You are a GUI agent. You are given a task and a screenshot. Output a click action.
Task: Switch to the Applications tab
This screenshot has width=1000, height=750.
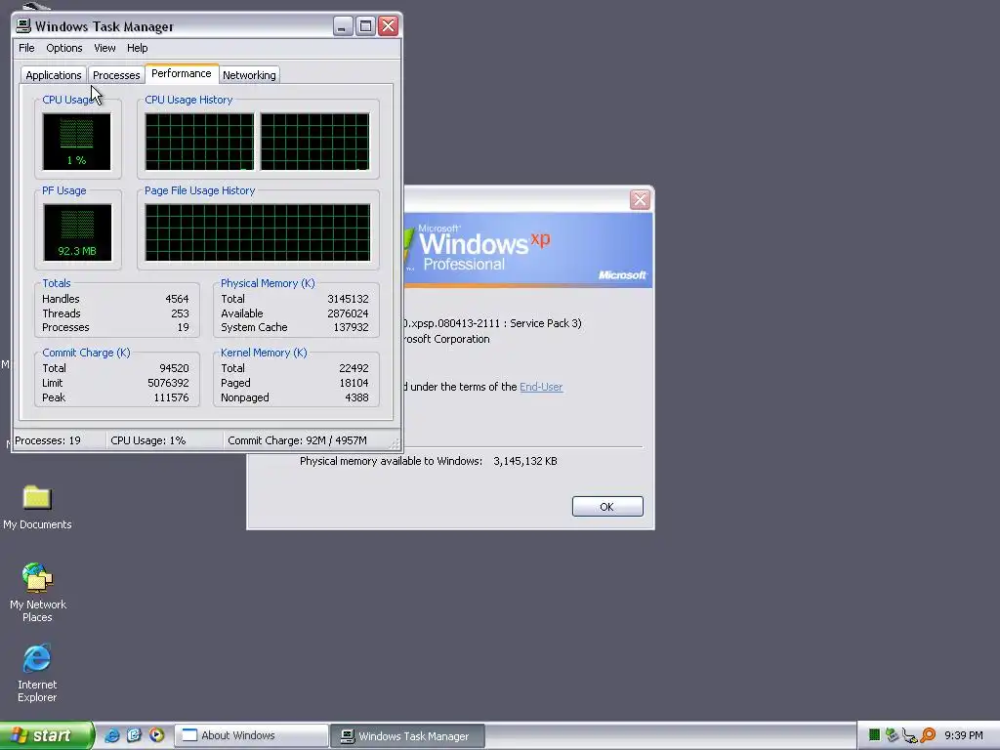pos(54,75)
